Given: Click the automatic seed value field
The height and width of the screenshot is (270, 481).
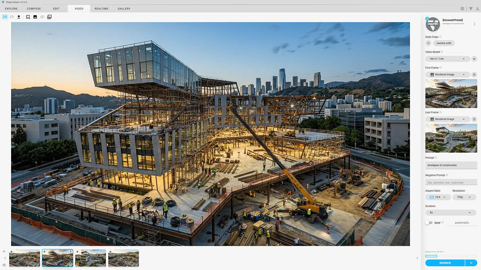Looking at the screenshot, I should 461,223.
